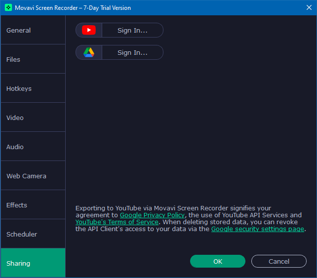
Task: Sign in to Google Drive account
Action: point(132,52)
